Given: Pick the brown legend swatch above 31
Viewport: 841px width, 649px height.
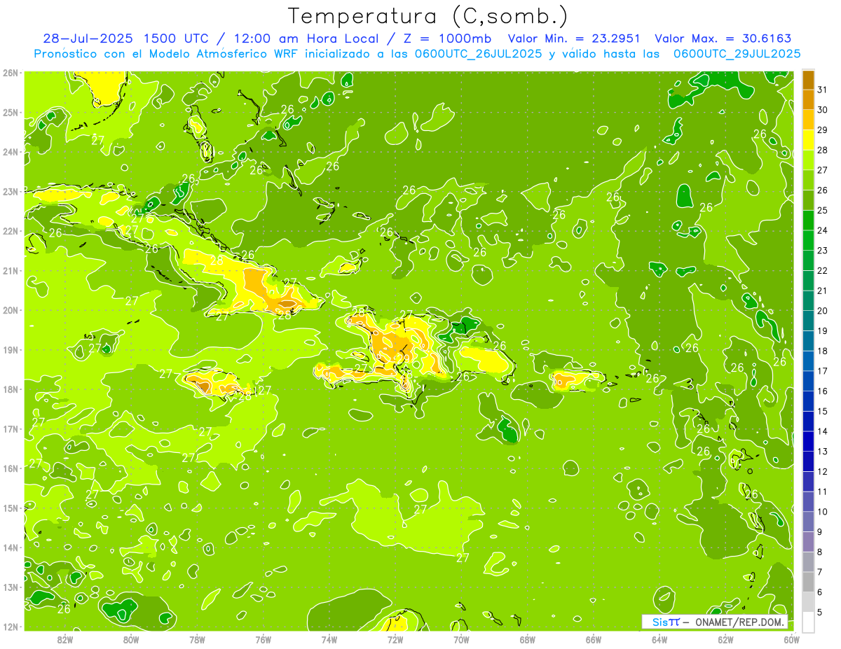Looking at the screenshot, I should [809, 79].
